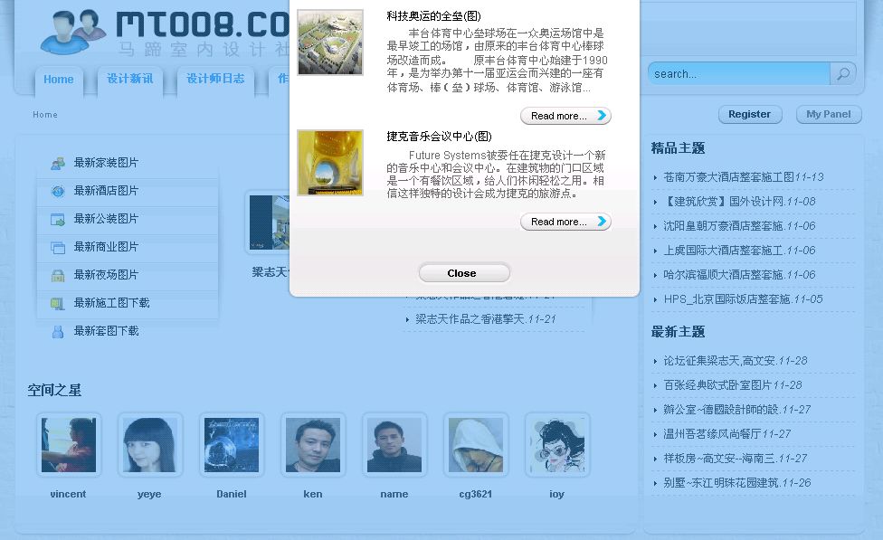Screen dimensions: 883x540
Task: Select 最新套图下载 in the sidebar
Action: [x=106, y=331]
